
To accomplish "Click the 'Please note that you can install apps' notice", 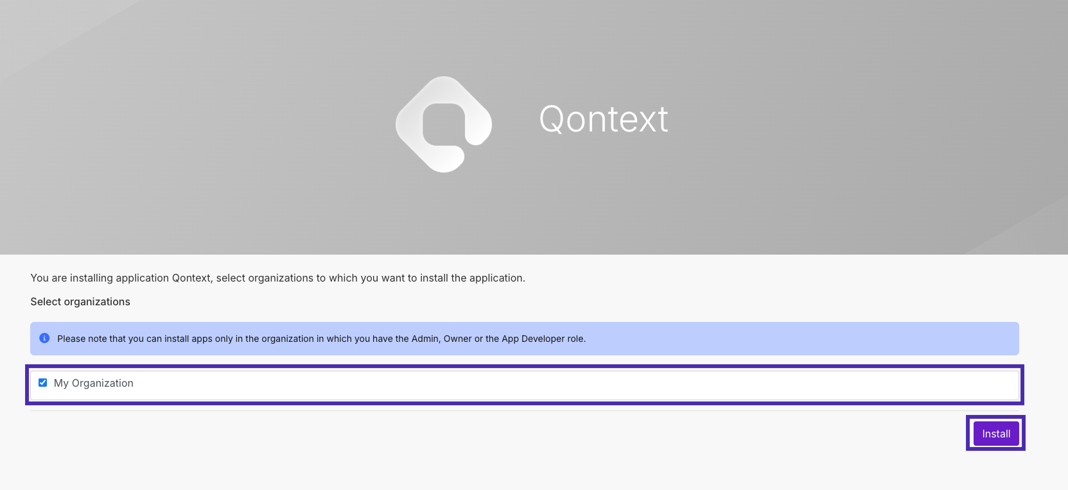I will click(525, 339).
